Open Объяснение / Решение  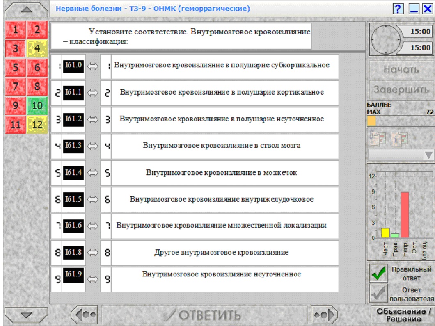(x=403, y=315)
